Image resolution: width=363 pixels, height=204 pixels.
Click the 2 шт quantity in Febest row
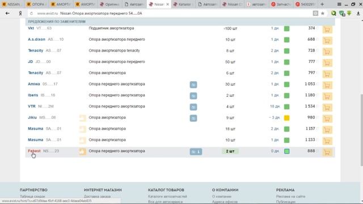coord(230,151)
